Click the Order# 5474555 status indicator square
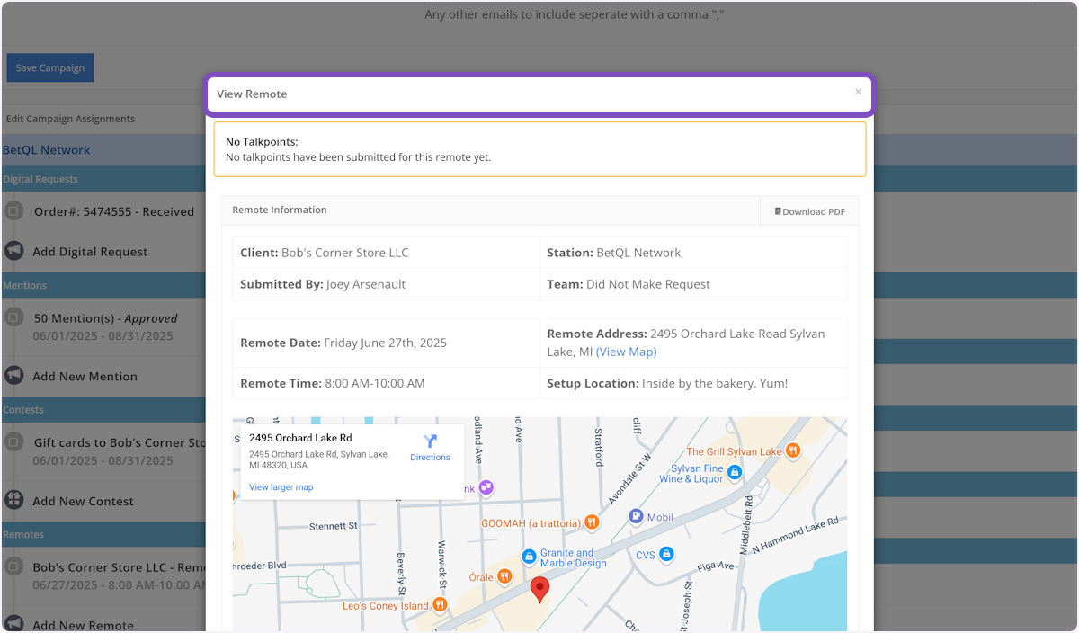The height and width of the screenshot is (633, 1079). pyautogui.click(x=13, y=210)
